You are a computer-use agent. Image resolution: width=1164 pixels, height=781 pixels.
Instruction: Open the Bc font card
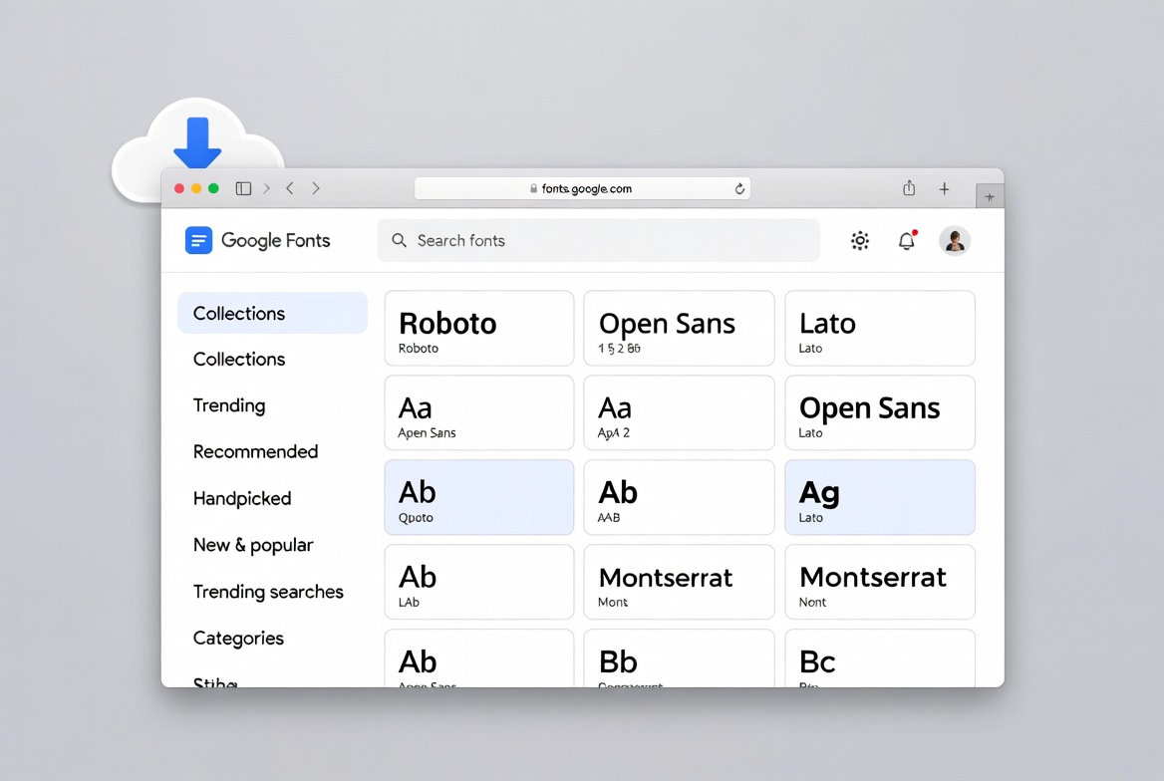880,658
